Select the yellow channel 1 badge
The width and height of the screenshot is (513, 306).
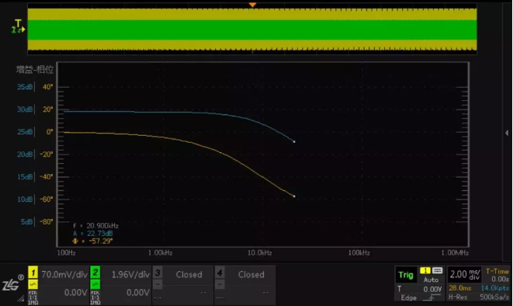coord(33,273)
